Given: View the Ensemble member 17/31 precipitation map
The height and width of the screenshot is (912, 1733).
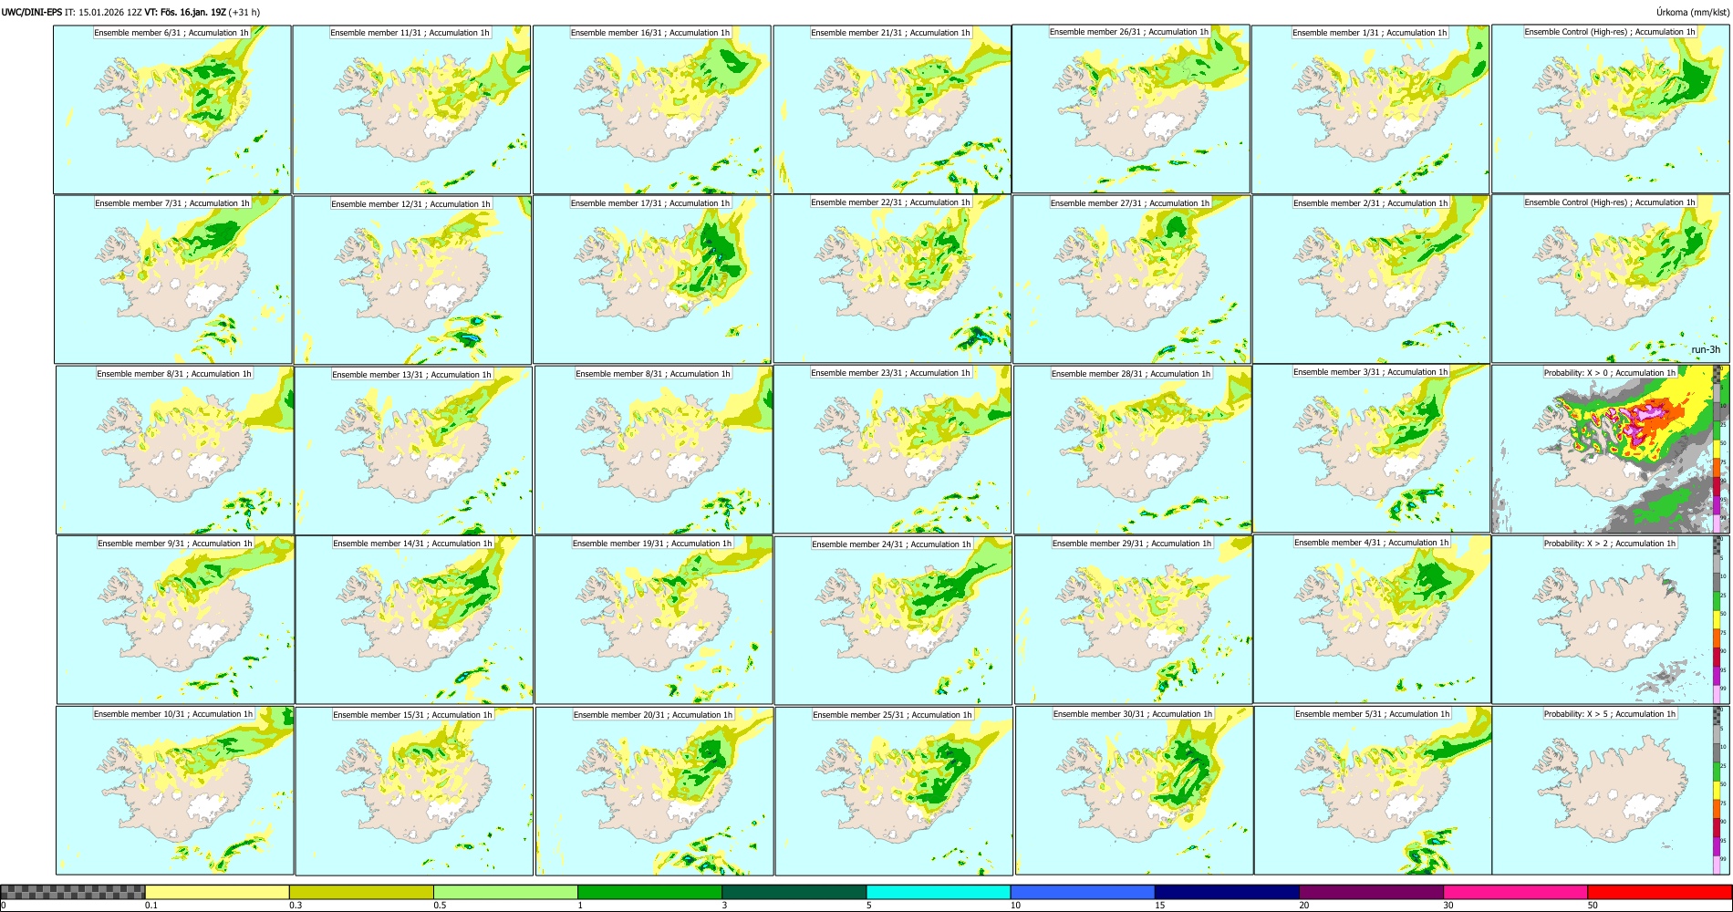Looking at the screenshot, I should coord(652,280).
